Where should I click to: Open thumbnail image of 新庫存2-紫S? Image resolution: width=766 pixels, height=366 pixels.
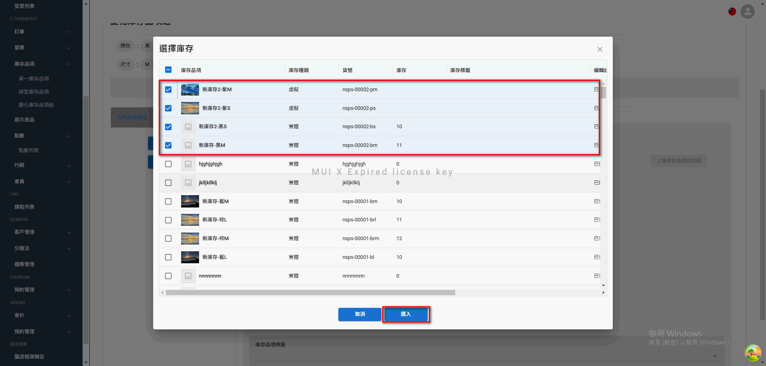pos(190,108)
